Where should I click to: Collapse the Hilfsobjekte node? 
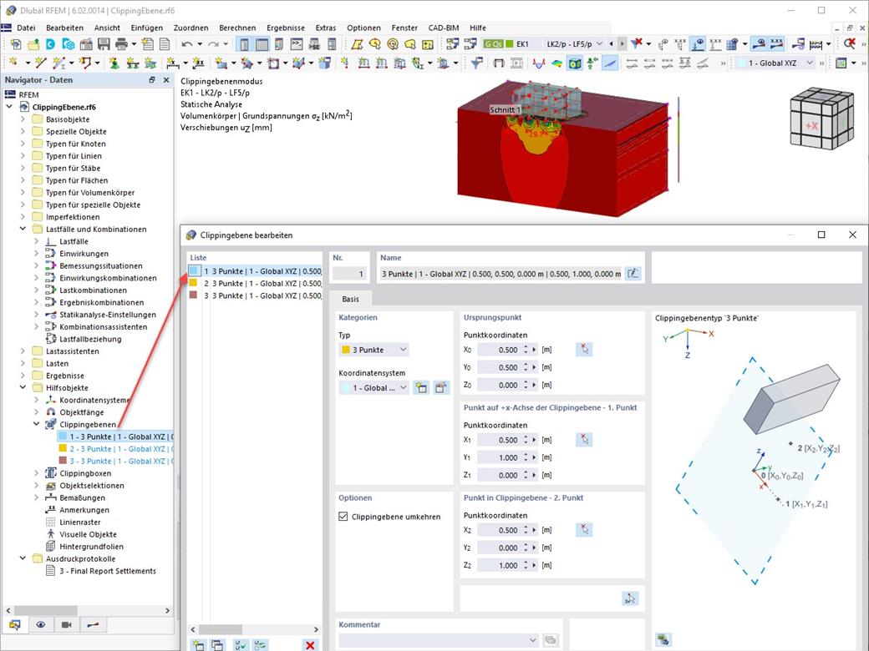[23, 387]
